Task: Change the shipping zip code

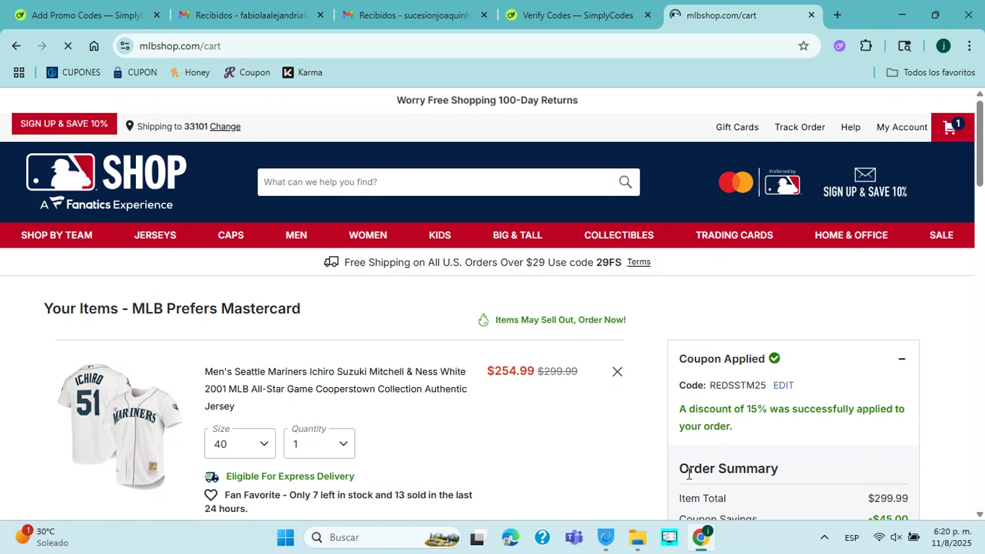Action: pos(225,127)
